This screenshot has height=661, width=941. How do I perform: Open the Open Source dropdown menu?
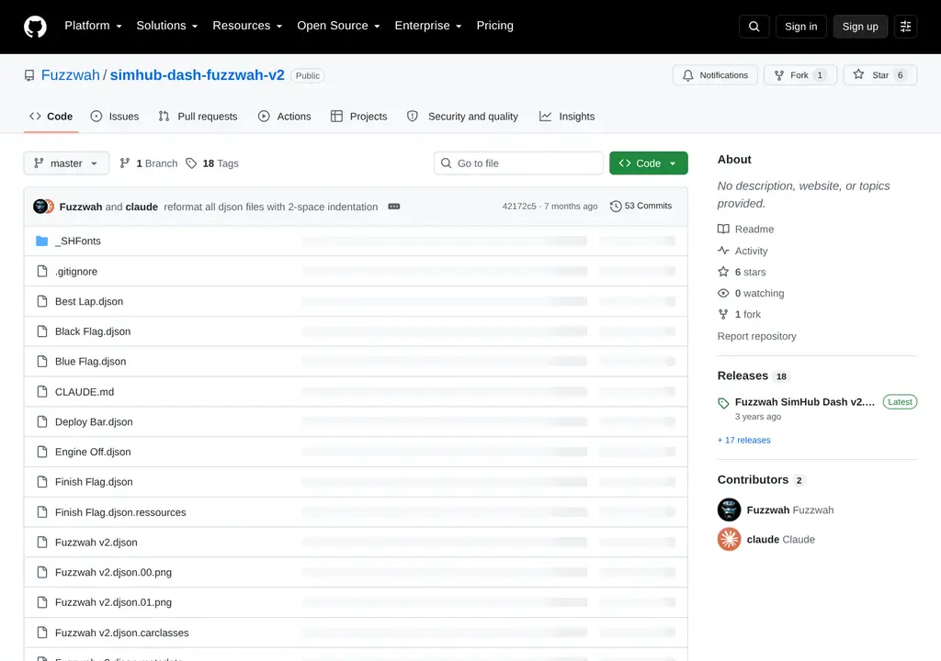[x=338, y=26]
